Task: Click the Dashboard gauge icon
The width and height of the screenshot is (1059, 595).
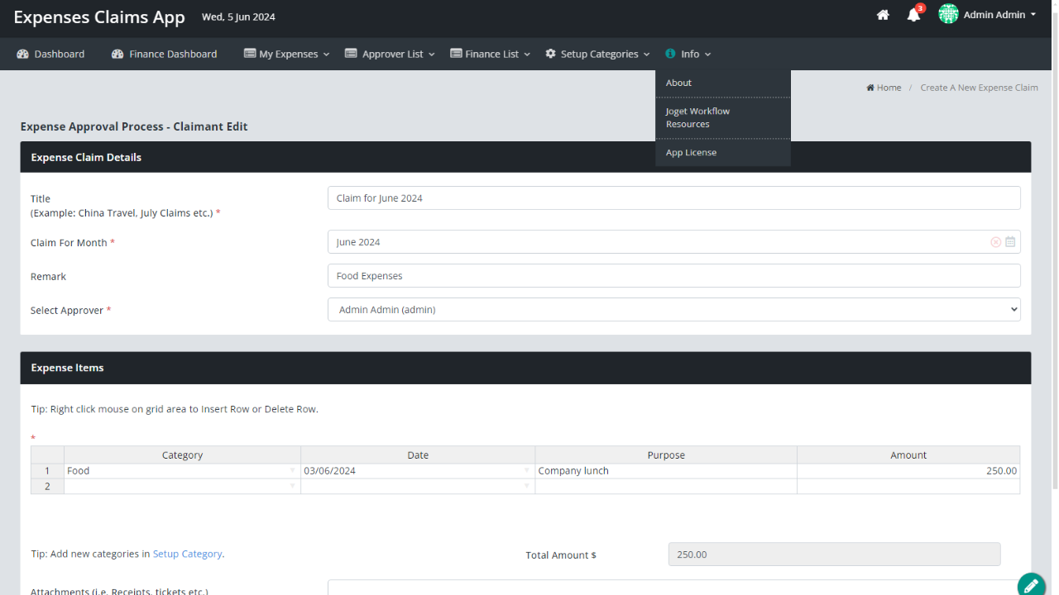Action: coord(23,54)
